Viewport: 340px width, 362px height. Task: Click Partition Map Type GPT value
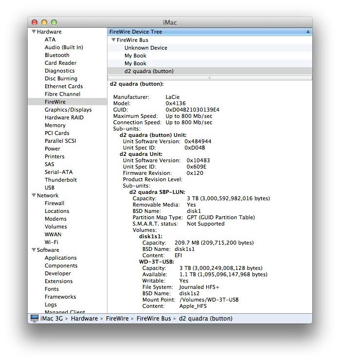point(221,217)
